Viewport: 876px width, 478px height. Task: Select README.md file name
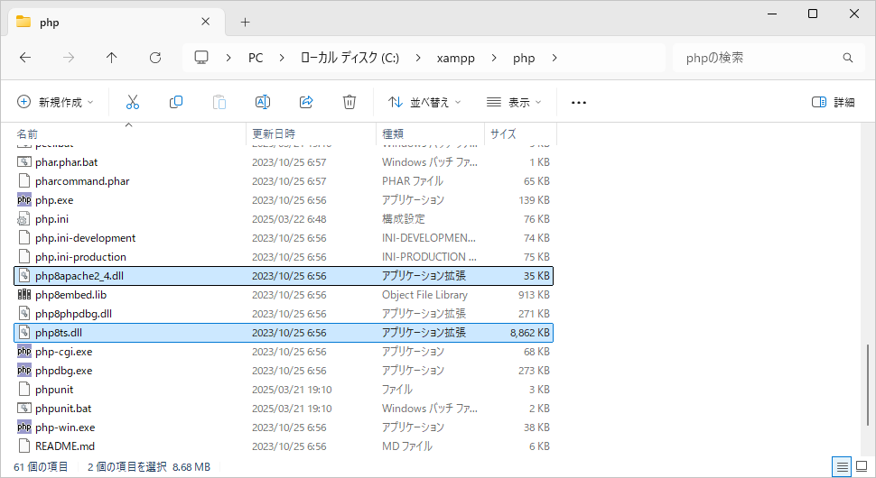65,446
